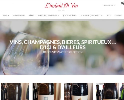Open the third wine bottle thumbnail
This screenshot has height=100, width=124.
(x=79, y=91)
